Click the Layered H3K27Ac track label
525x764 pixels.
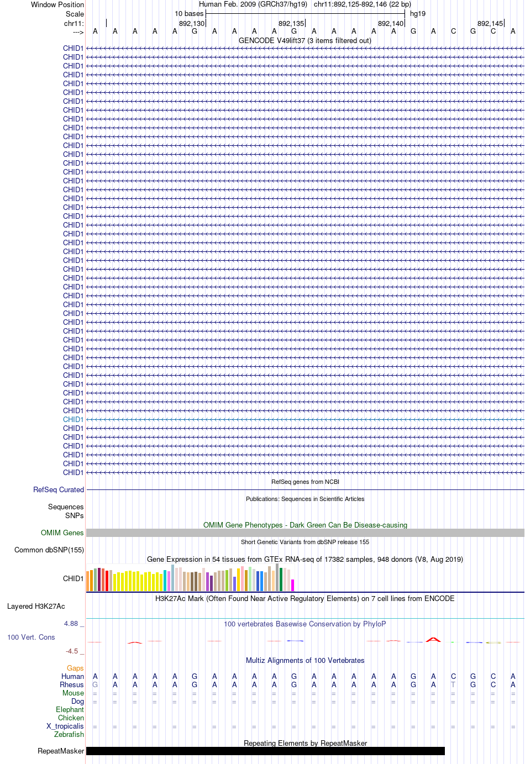click(x=36, y=606)
